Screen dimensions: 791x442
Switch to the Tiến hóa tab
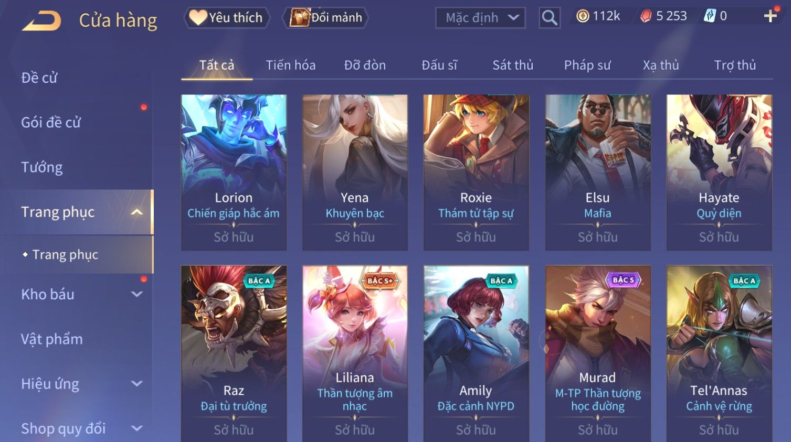point(291,65)
